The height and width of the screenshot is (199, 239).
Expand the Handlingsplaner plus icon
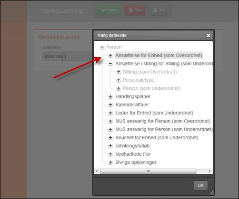coord(110,96)
